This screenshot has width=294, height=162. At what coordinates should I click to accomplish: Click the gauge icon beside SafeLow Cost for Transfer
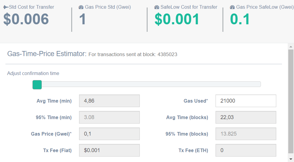[157, 7]
